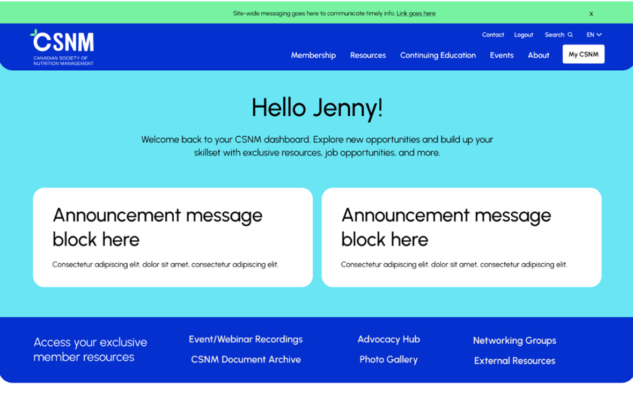This screenshot has width=633, height=393.
Task: Select the left announcement message block
Action: tap(173, 237)
